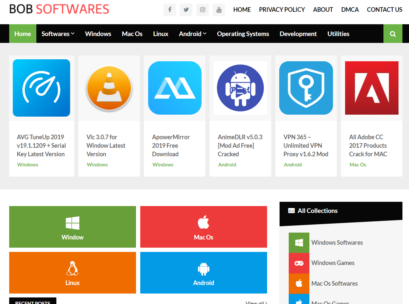Open the CONTACT US link
This screenshot has width=409, height=304.
(385, 10)
